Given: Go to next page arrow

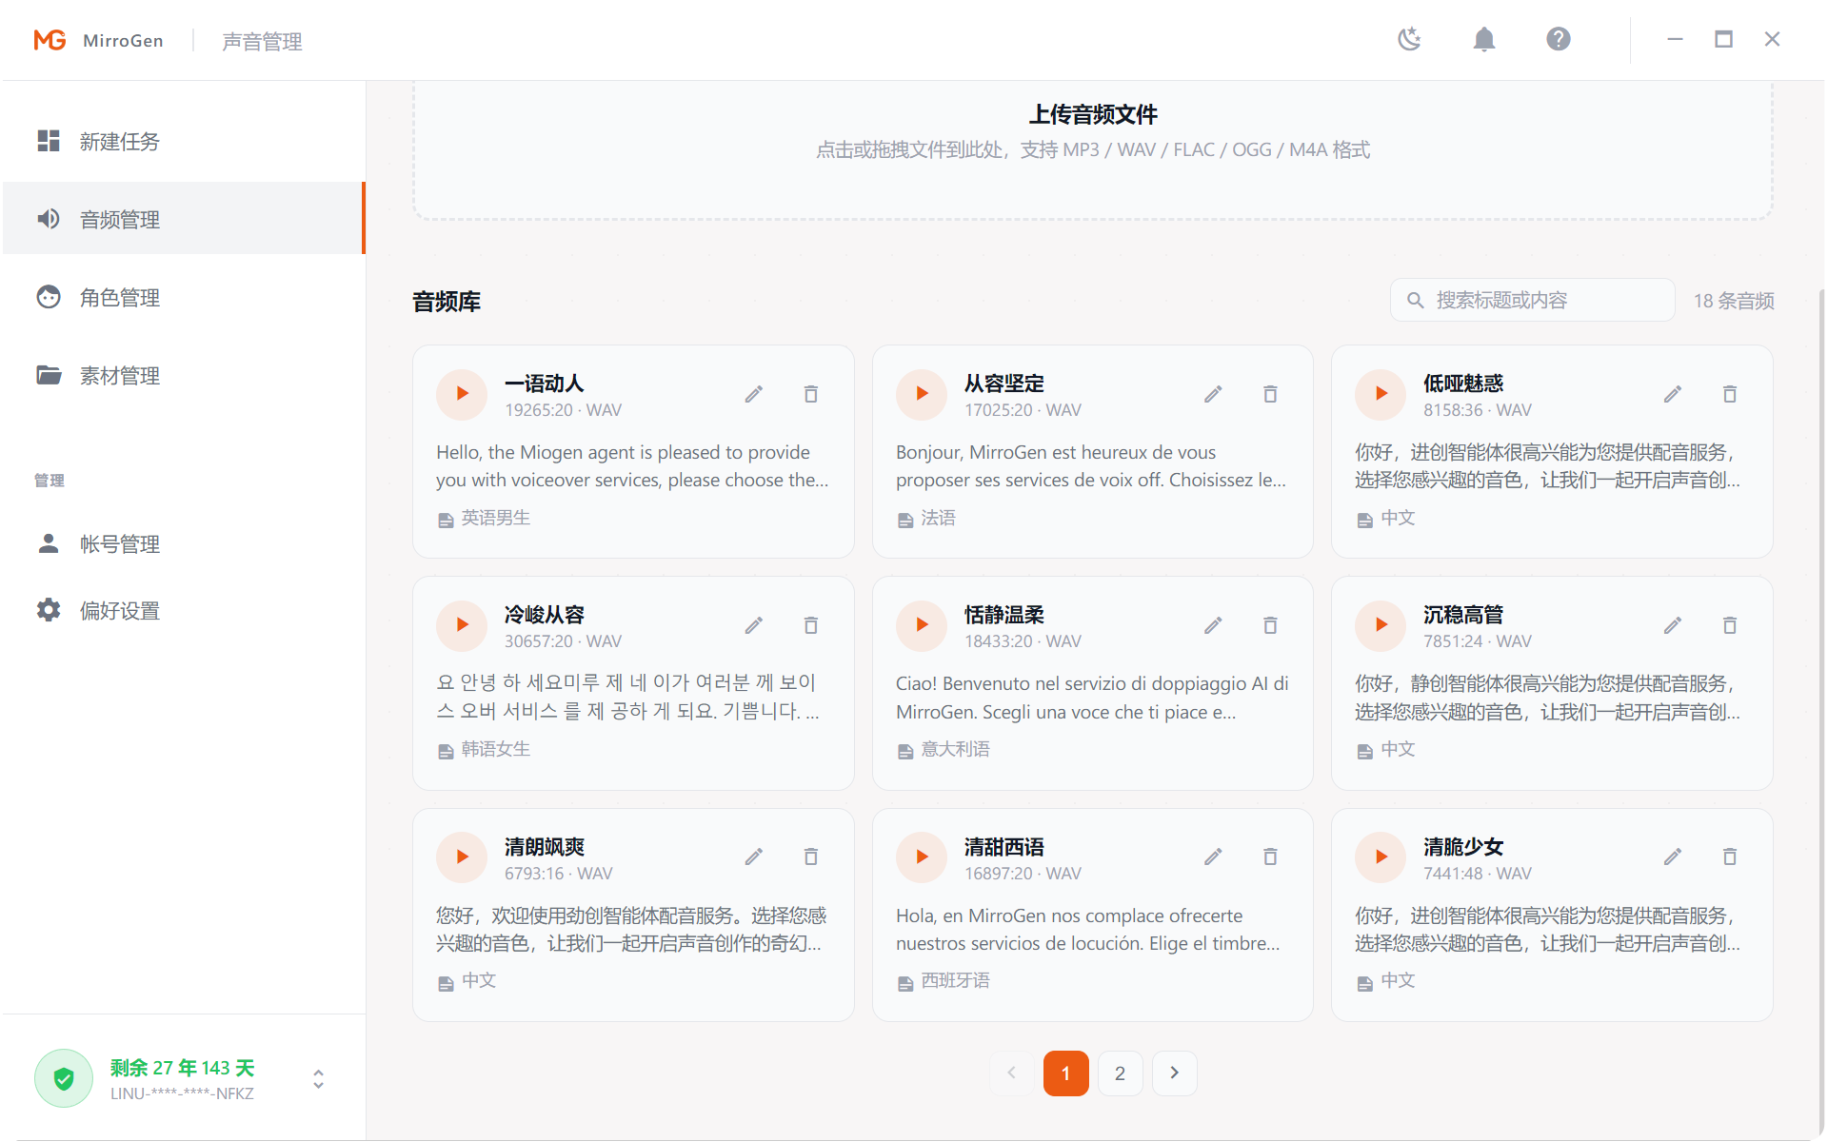Looking at the screenshot, I should [1174, 1073].
